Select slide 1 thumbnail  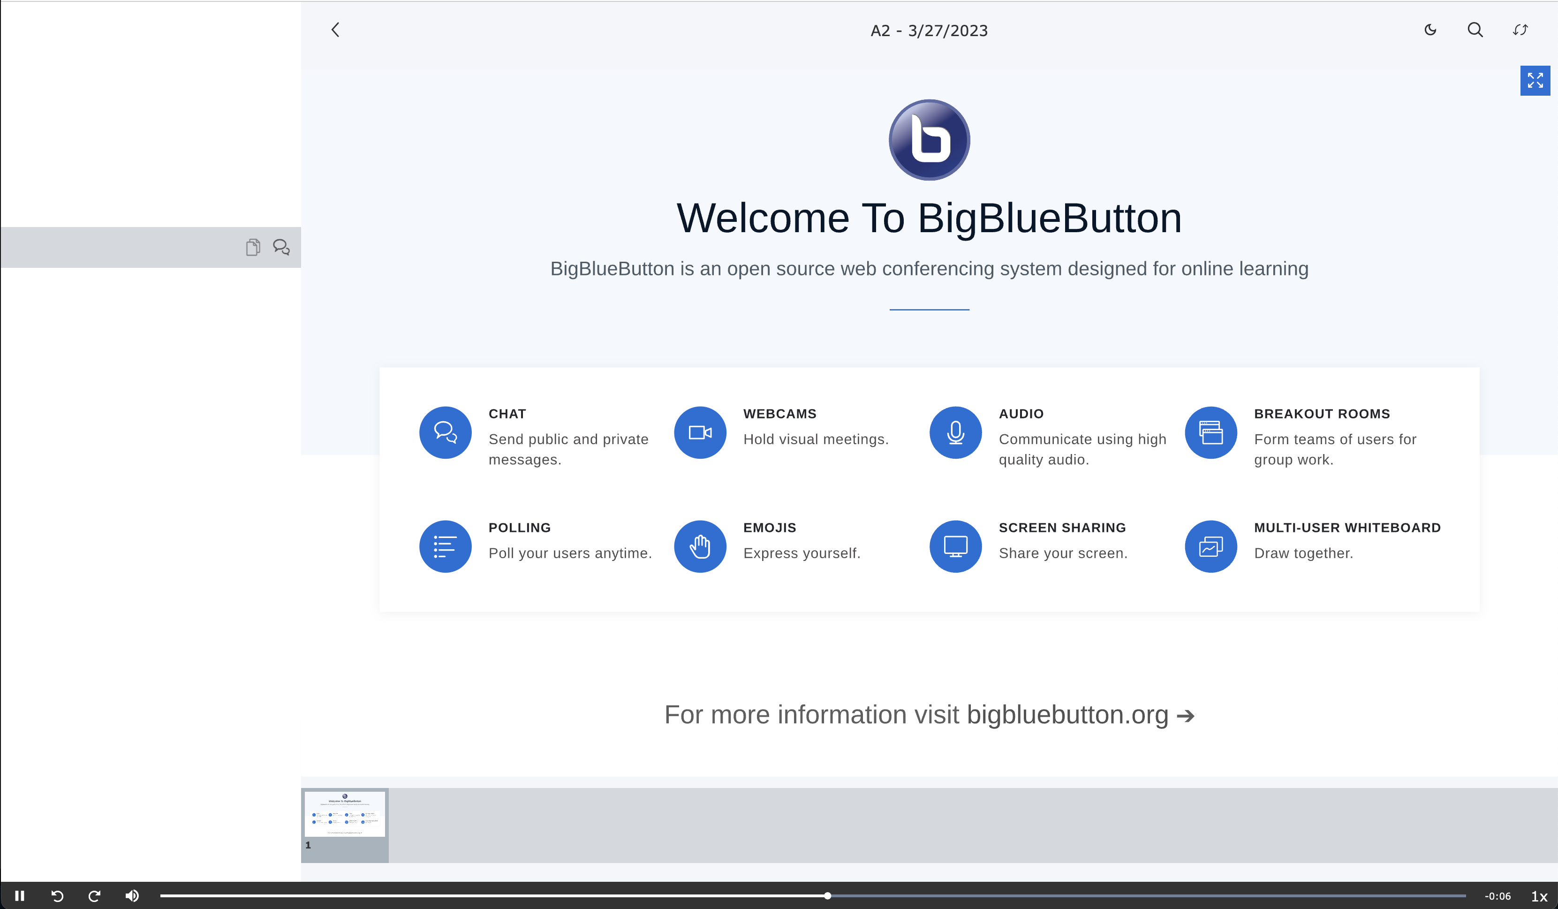tap(345, 825)
